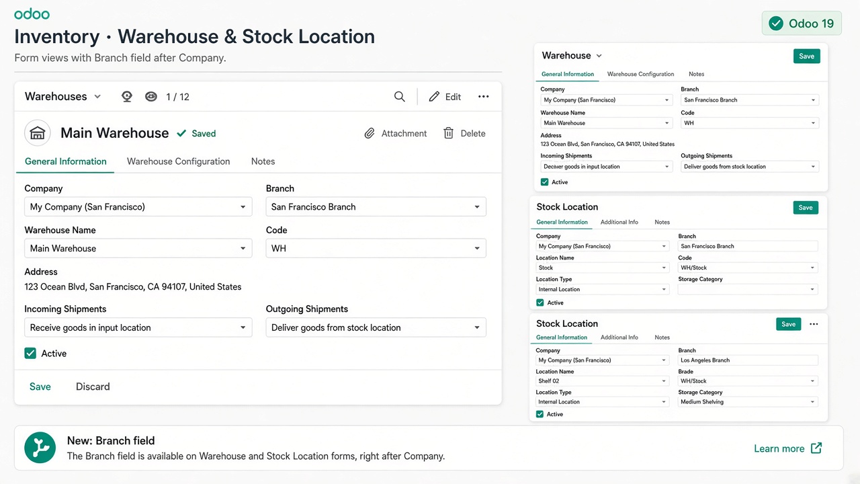Open Warehouse Name dropdown in Warehouse preview card
Image resolution: width=860 pixels, height=484 pixels.
point(607,124)
